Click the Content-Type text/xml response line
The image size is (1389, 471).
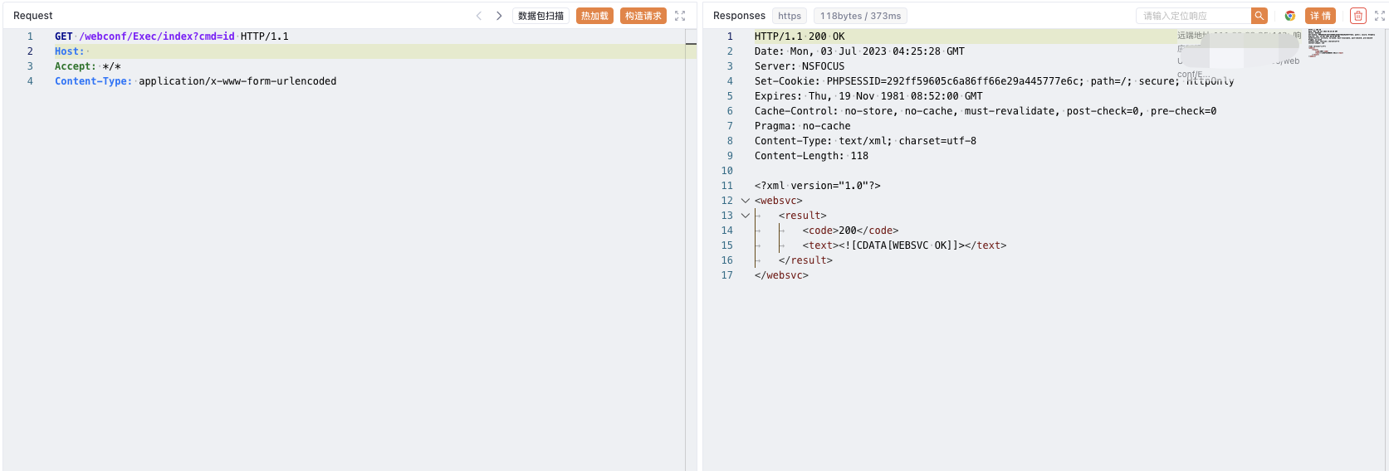pyautogui.click(x=865, y=141)
